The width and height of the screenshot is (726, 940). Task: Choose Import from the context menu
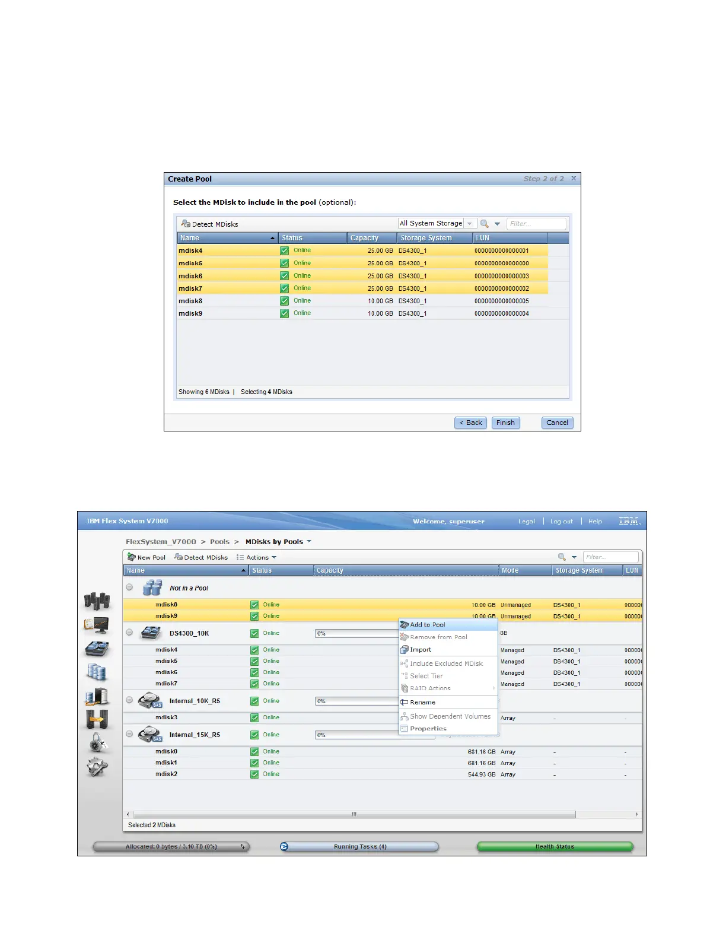(x=448, y=649)
